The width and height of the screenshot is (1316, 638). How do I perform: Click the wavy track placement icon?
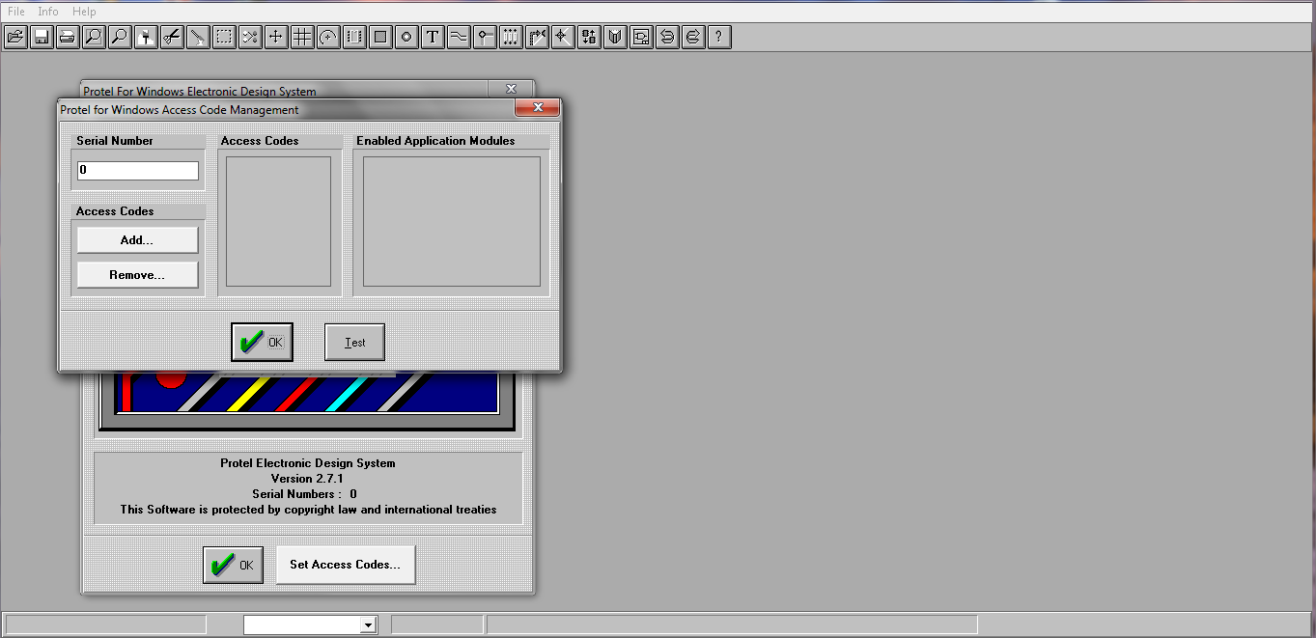pos(458,37)
